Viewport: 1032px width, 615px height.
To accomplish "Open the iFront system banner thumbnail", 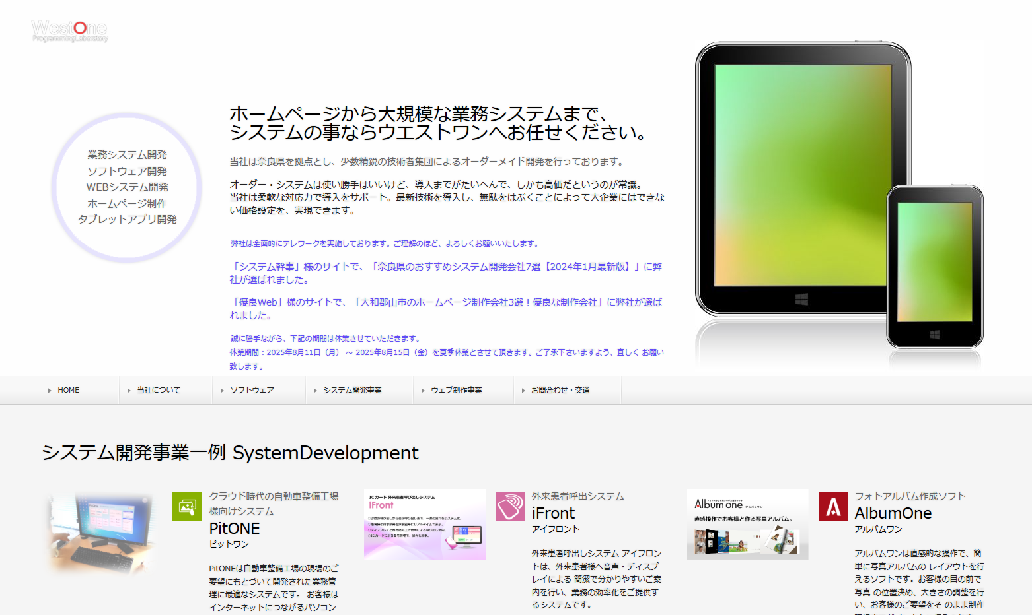I will [x=424, y=524].
